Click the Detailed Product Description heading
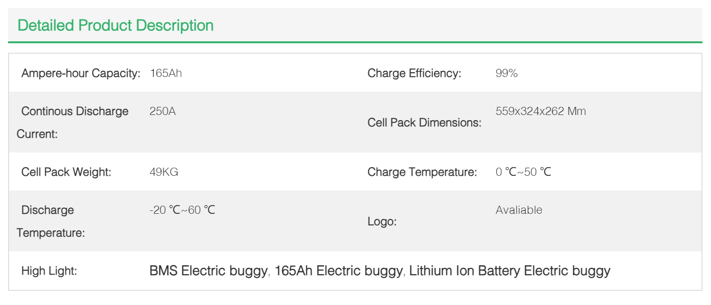This screenshot has height=305, width=711. (116, 25)
